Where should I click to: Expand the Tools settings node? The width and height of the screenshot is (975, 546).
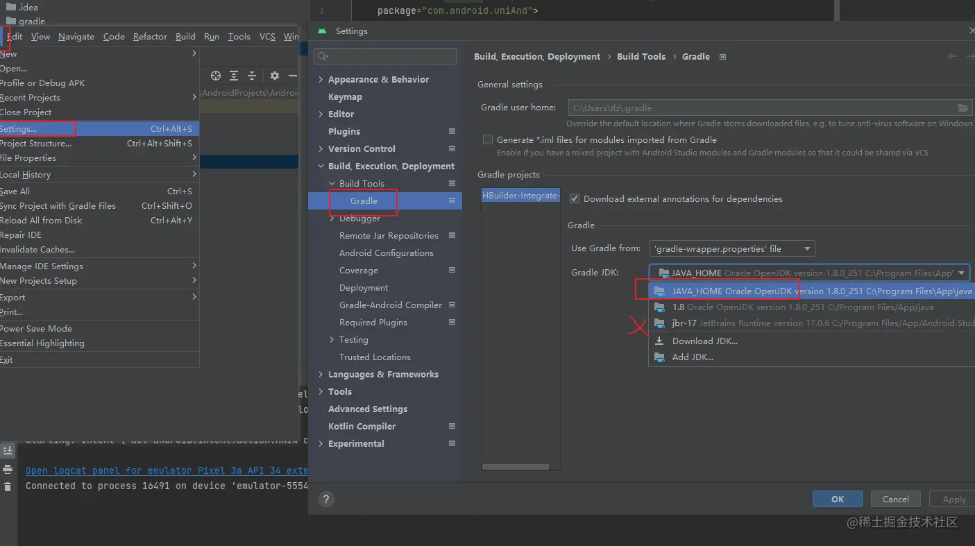[321, 392]
